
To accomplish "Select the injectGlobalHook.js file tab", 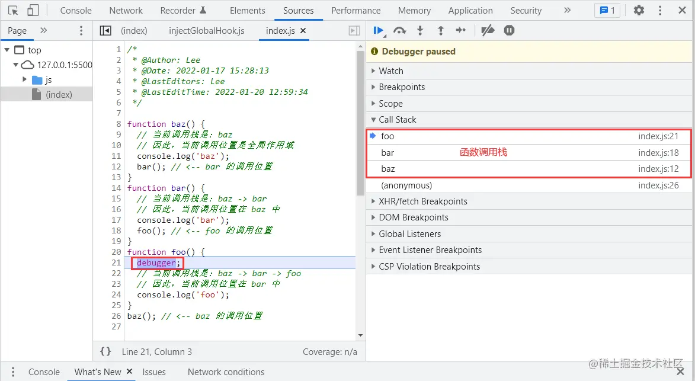I will 207,30.
